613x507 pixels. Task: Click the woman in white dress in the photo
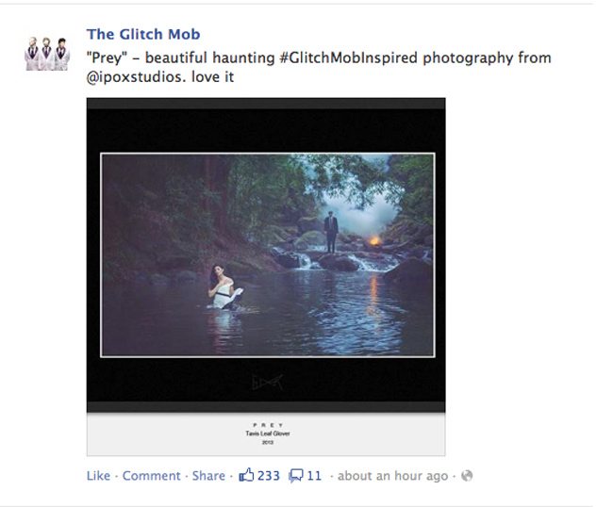[x=224, y=287]
